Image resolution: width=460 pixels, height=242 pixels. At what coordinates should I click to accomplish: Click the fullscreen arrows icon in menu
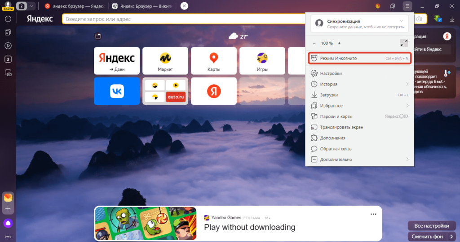[x=403, y=43]
